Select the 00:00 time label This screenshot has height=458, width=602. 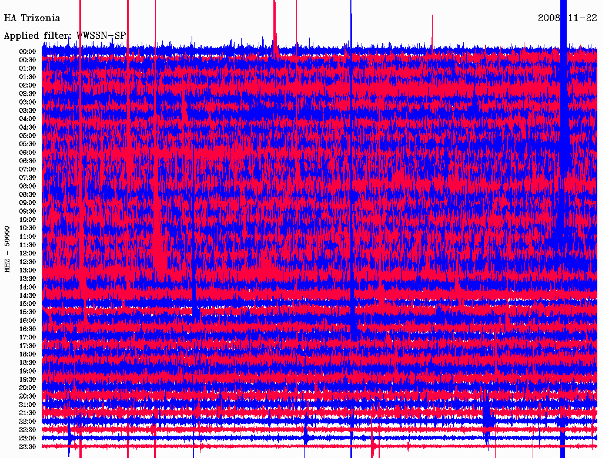tap(28, 52)
